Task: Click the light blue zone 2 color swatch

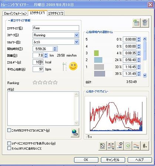Action: click(98, 60)
